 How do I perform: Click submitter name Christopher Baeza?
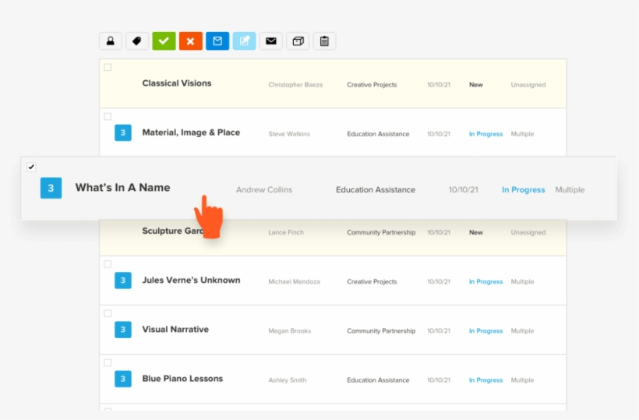pyautogui.click(x=295, y=85)
